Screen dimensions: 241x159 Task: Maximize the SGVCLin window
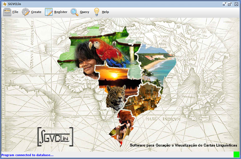[x=230, y=4]
